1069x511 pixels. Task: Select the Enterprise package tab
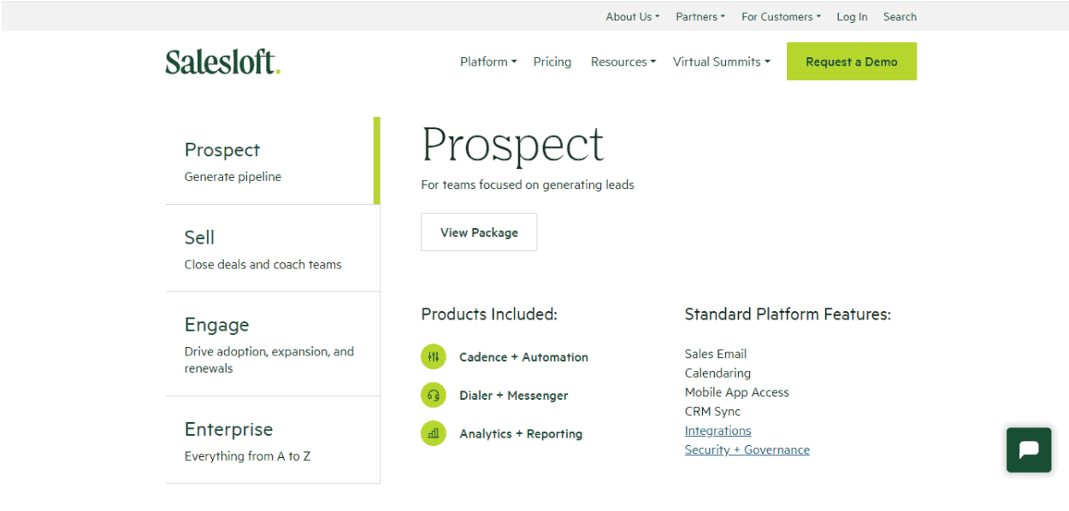click(272, 440)
